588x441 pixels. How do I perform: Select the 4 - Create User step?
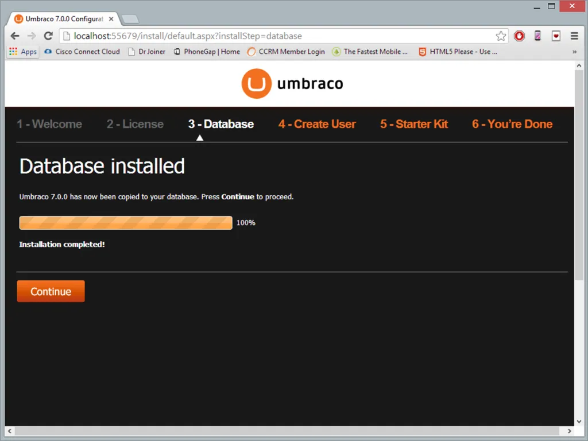tap(317, 124)
